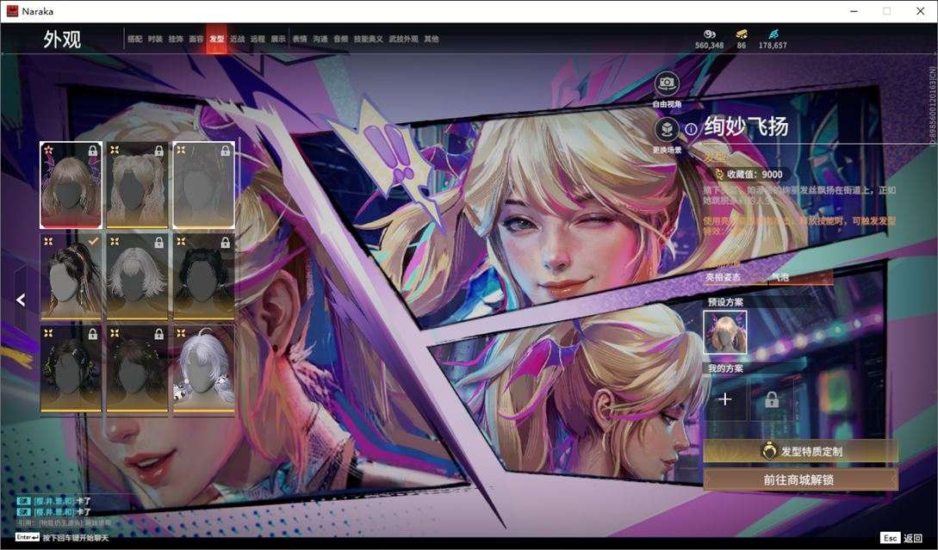Close the Naraka window

(x=920, y=11)
